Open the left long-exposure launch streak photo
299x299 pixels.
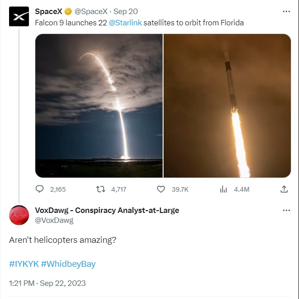click(x=99, y=106)
